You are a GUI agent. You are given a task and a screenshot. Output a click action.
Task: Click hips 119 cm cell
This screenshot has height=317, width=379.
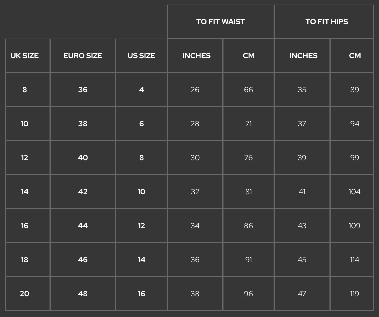tap(355, 294)
